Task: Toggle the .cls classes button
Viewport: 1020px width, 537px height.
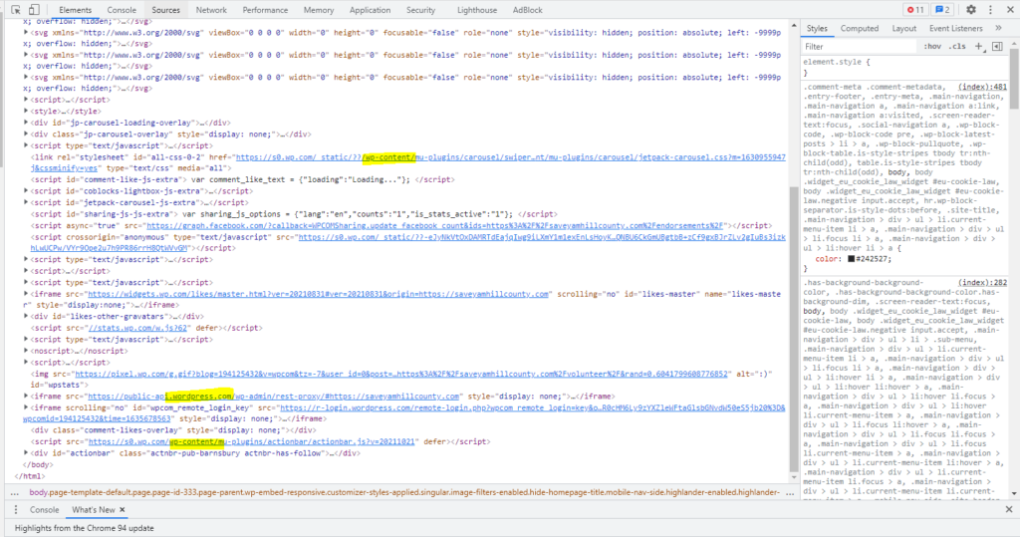Action: click(957, 46)
